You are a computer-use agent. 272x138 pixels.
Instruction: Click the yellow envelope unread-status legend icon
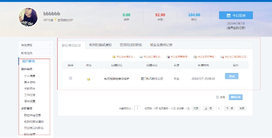pos(114,57)
